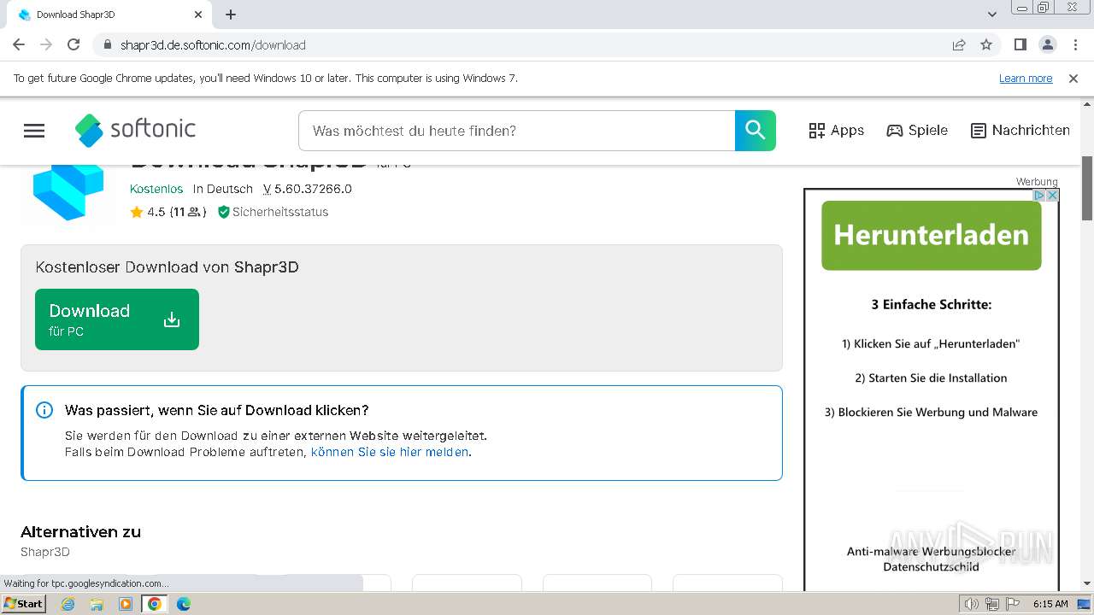Open the Spiele section
This screenshot has width=1094, height=615.
pos(917,131)
